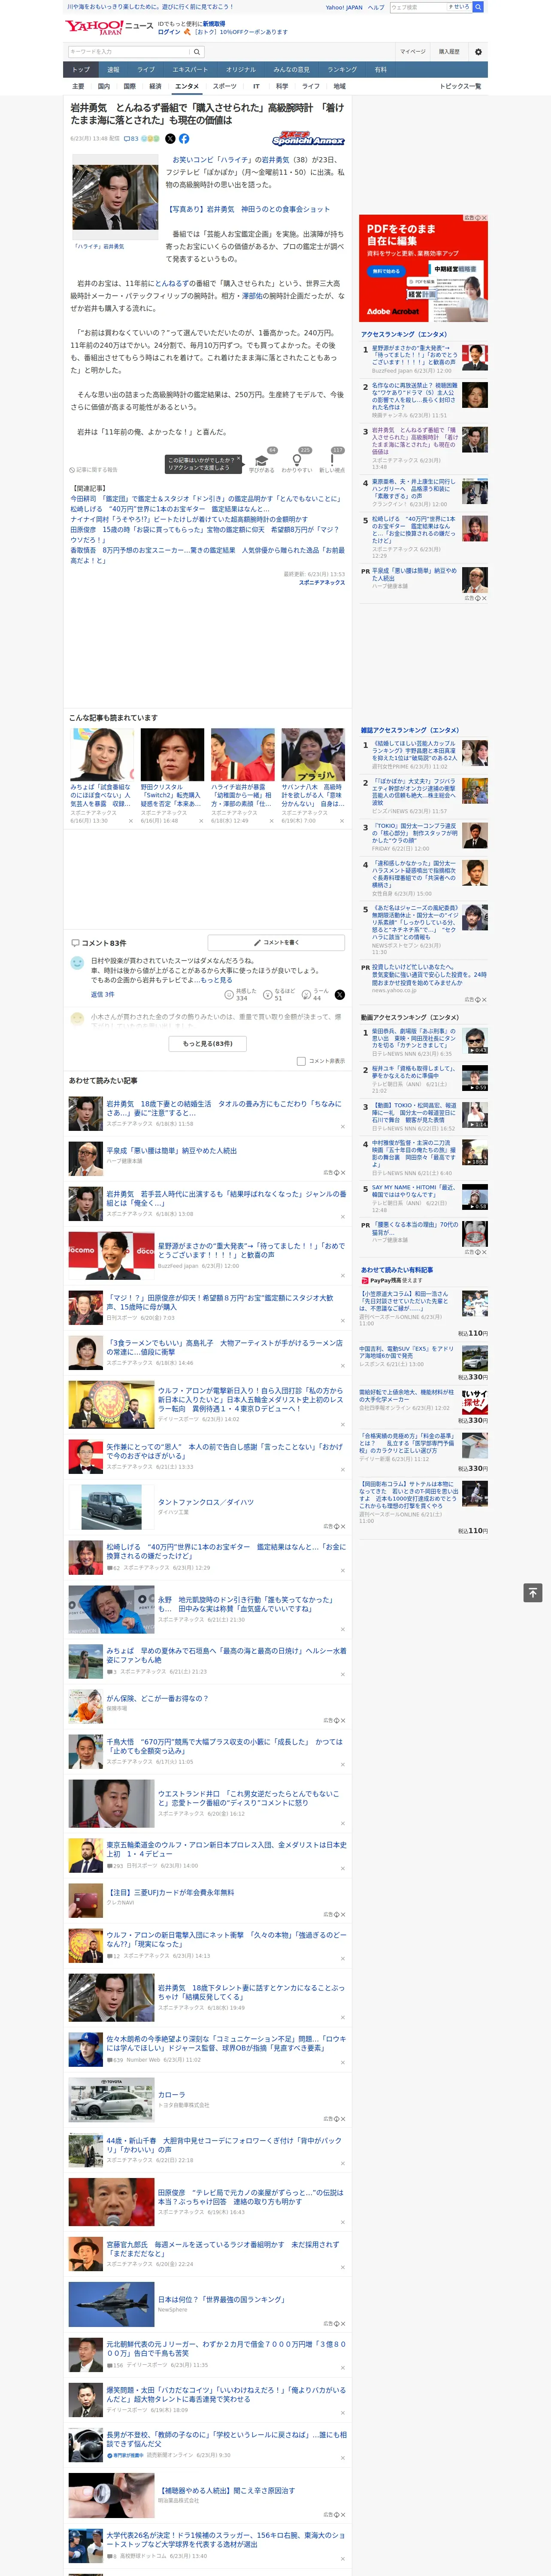Open Adobe Acrobat 'PDFをそのまま自在に編集' ad
Viewport: 551px width, 2576px height.
coord(423,268)
